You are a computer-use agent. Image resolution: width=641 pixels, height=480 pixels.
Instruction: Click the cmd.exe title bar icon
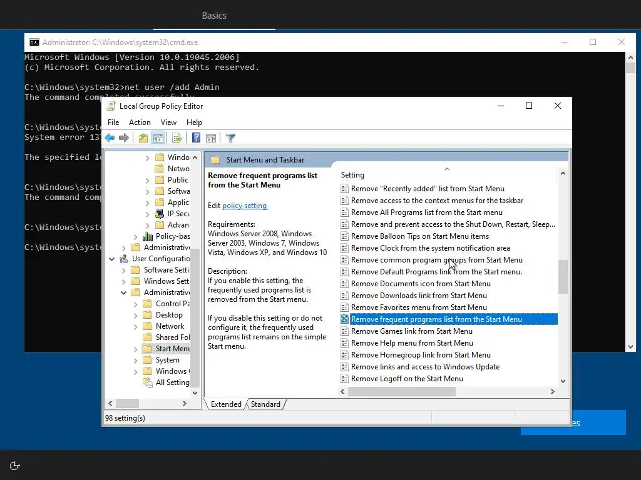pos(34,42)
